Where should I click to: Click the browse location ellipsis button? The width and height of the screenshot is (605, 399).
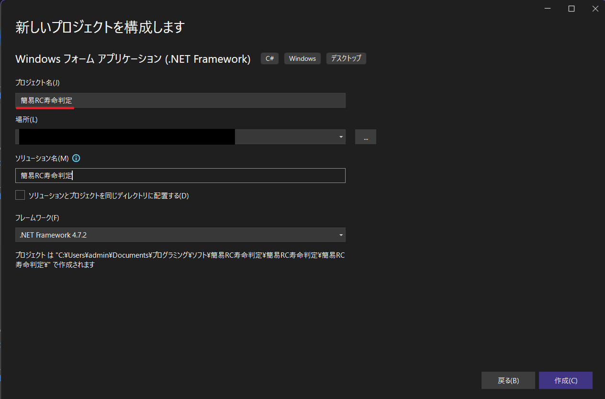[365, 137]
